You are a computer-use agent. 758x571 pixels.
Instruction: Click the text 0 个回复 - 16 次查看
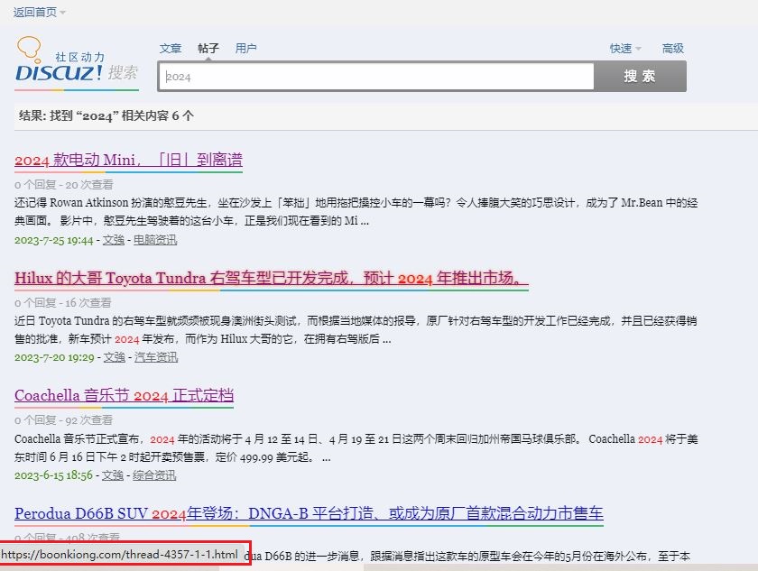click(63, 303)
